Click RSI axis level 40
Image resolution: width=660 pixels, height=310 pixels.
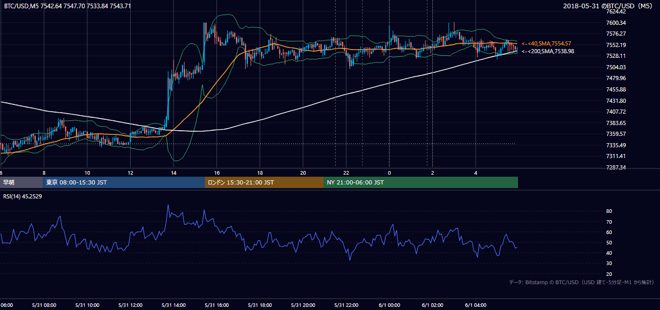609,253
